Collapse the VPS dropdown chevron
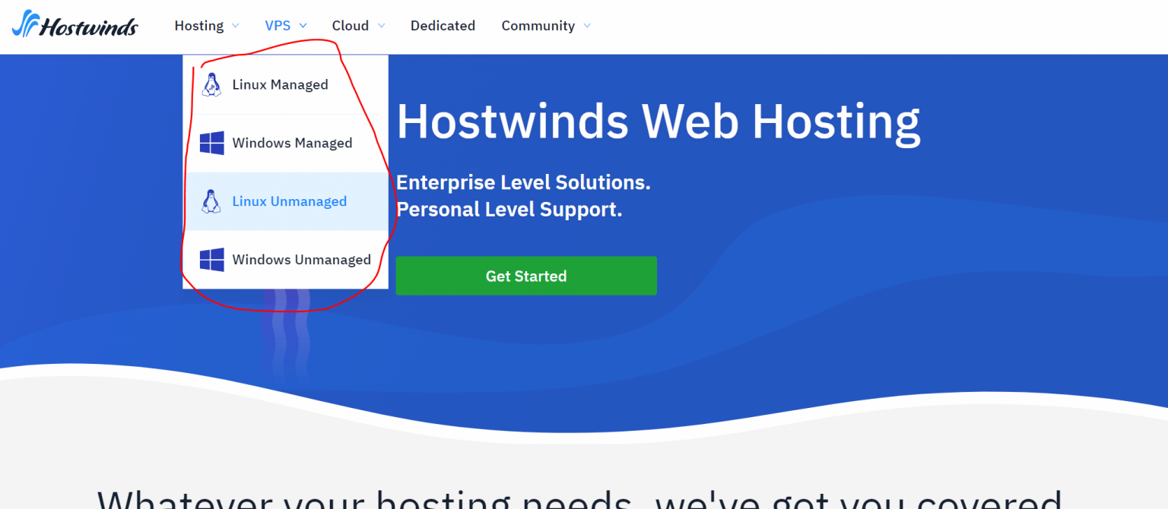The height and width of the screenshot is (509, 1168). (x=303, y=26)
